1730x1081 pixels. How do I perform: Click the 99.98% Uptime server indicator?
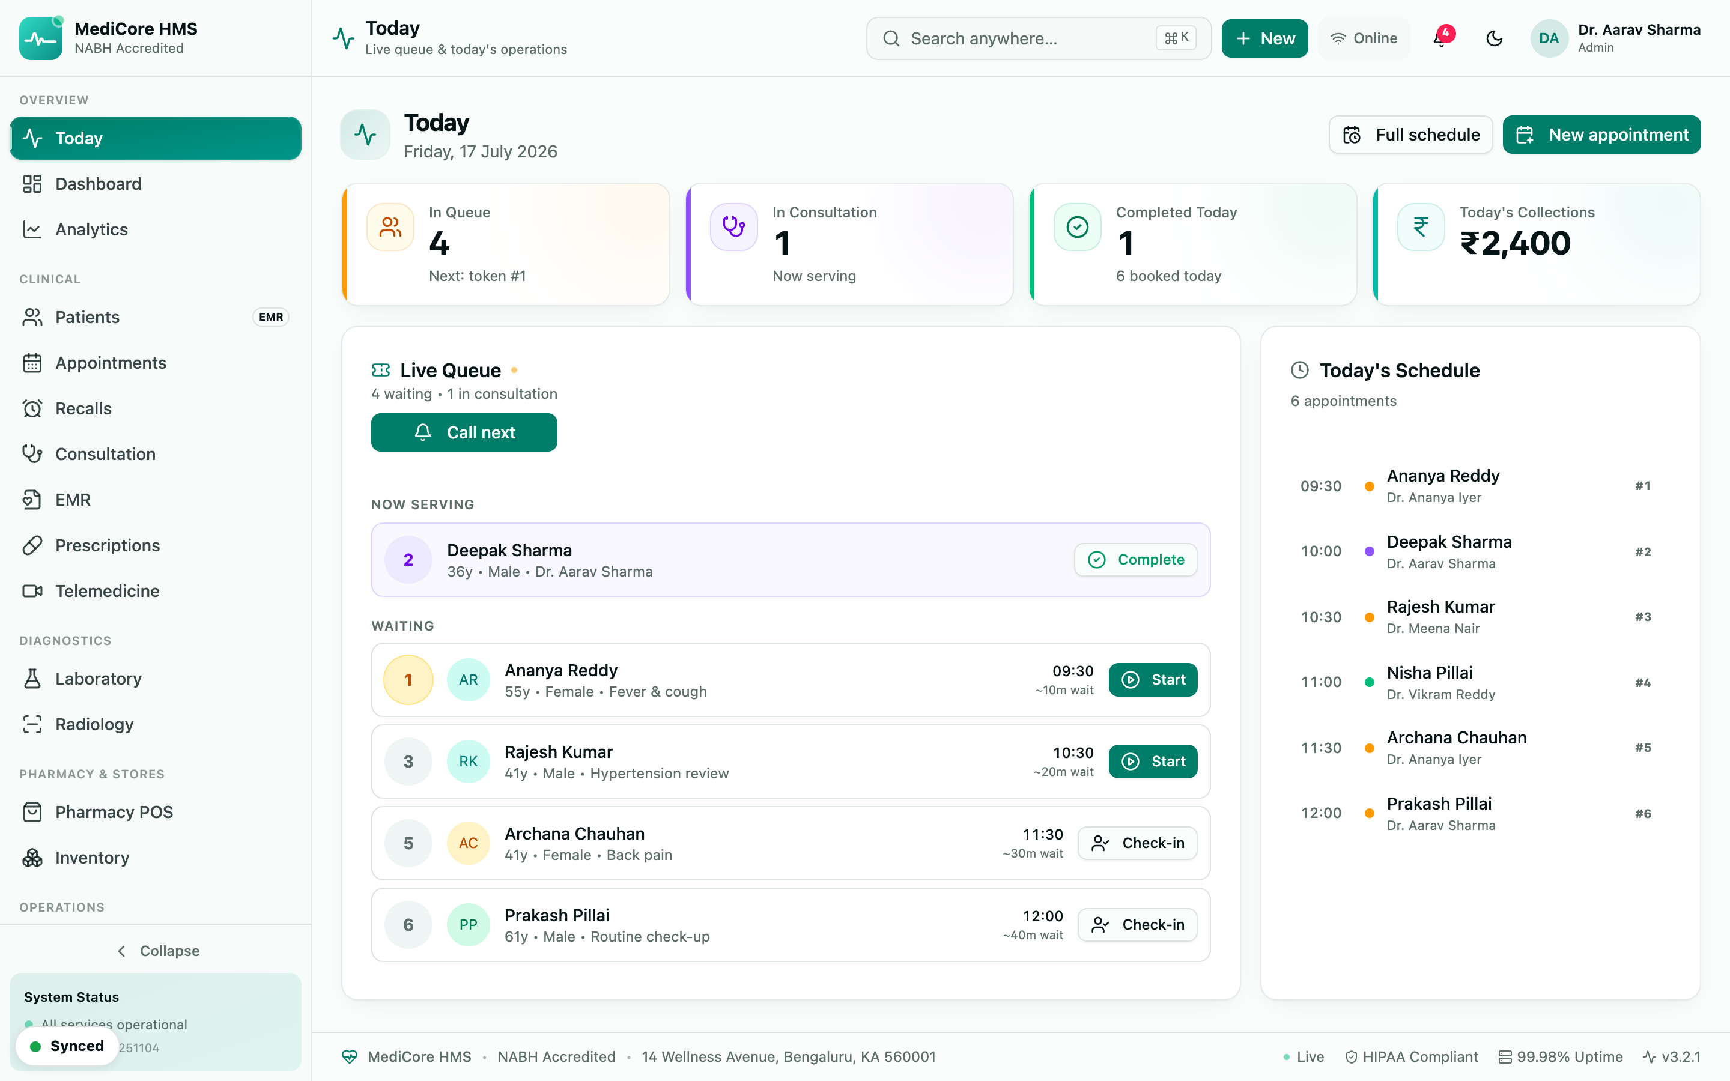coord(1560,1057)
